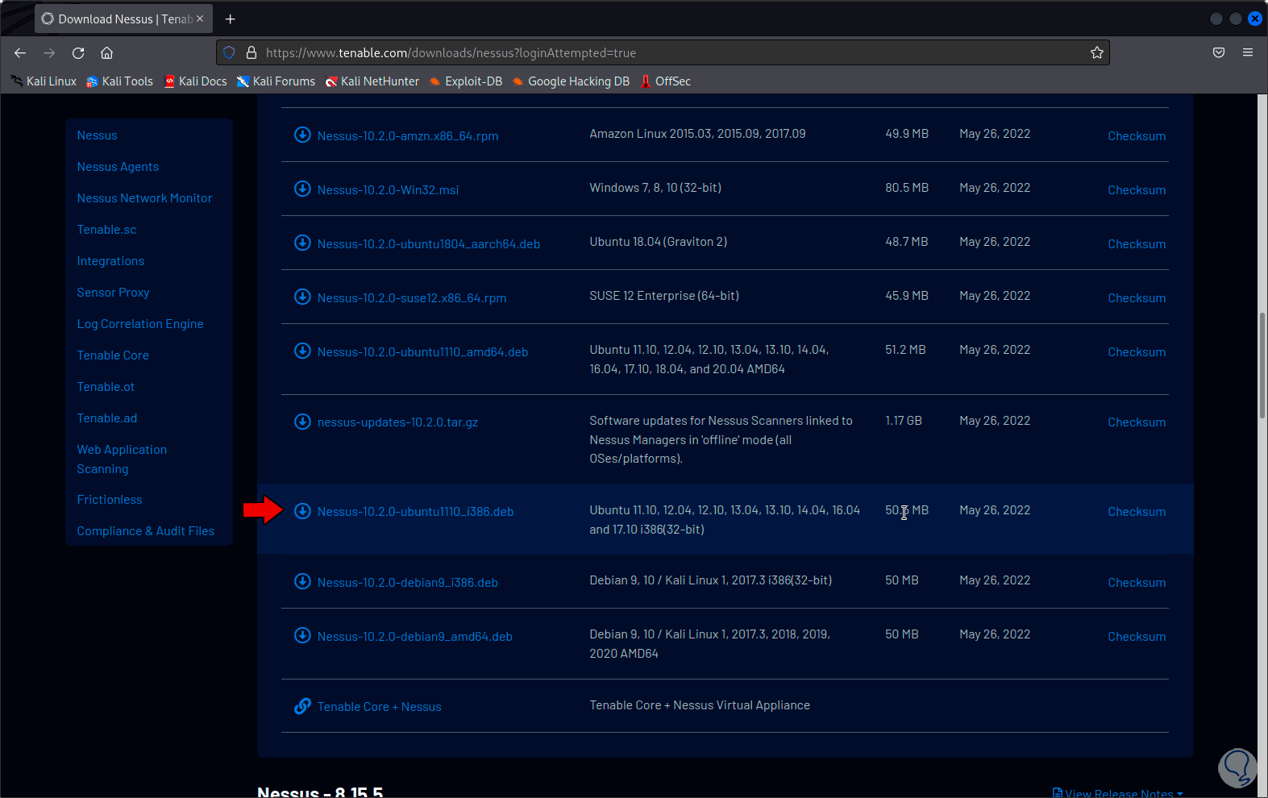Image resolution: width=1268 pixels, height=798 pixels.
Task: View site security padlock information
Action: [252, 52]
